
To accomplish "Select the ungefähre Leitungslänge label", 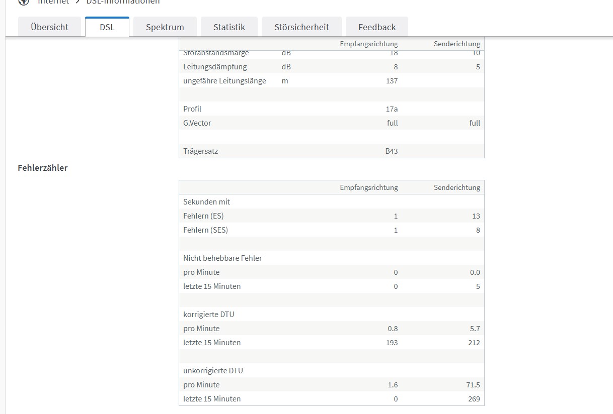I will [224, 81].
